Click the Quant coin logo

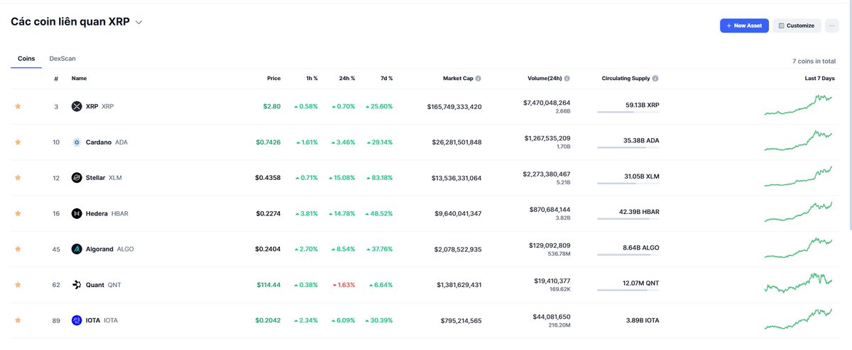[x=77, y=284]
